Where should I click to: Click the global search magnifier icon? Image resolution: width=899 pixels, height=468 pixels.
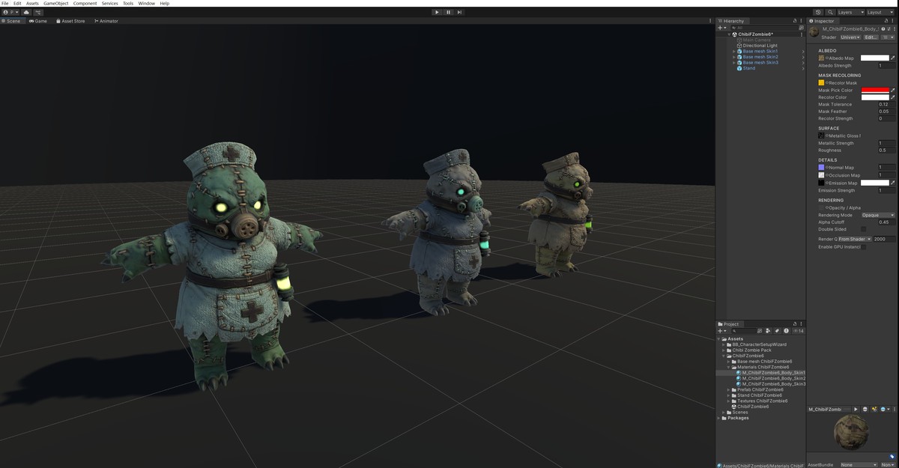pyautogui.click(x=831, y=12)
